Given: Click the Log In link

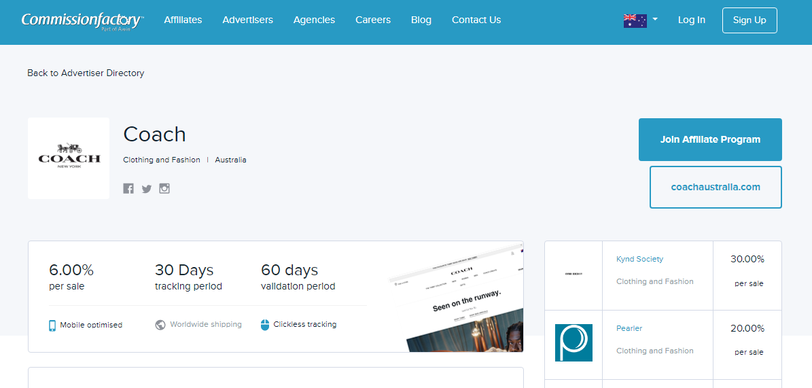Looking at the screenshot, I should pos(692,20).
